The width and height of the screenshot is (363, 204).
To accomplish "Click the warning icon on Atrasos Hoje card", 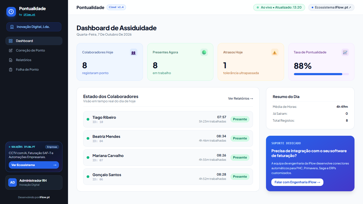I will pyautogui.click(x=275, y=53).
